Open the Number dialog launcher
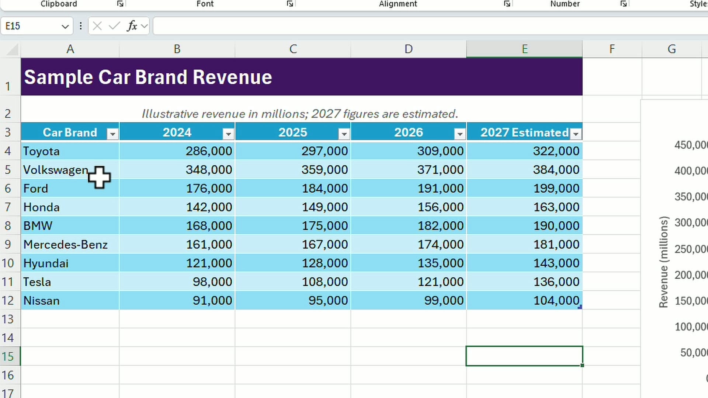Screen dimensions: 708x398 coord(624,4)
